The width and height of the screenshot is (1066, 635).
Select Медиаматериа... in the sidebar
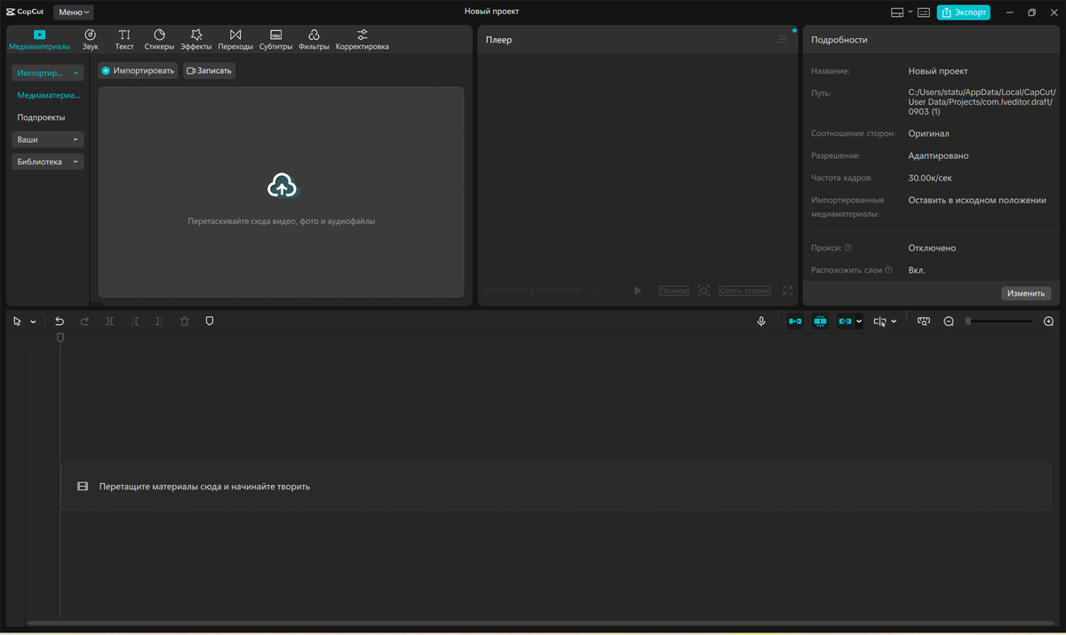click(48, 95)
